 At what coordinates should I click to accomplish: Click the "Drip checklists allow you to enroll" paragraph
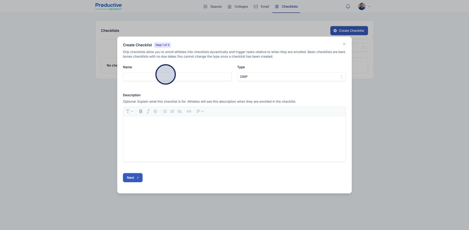234,54
